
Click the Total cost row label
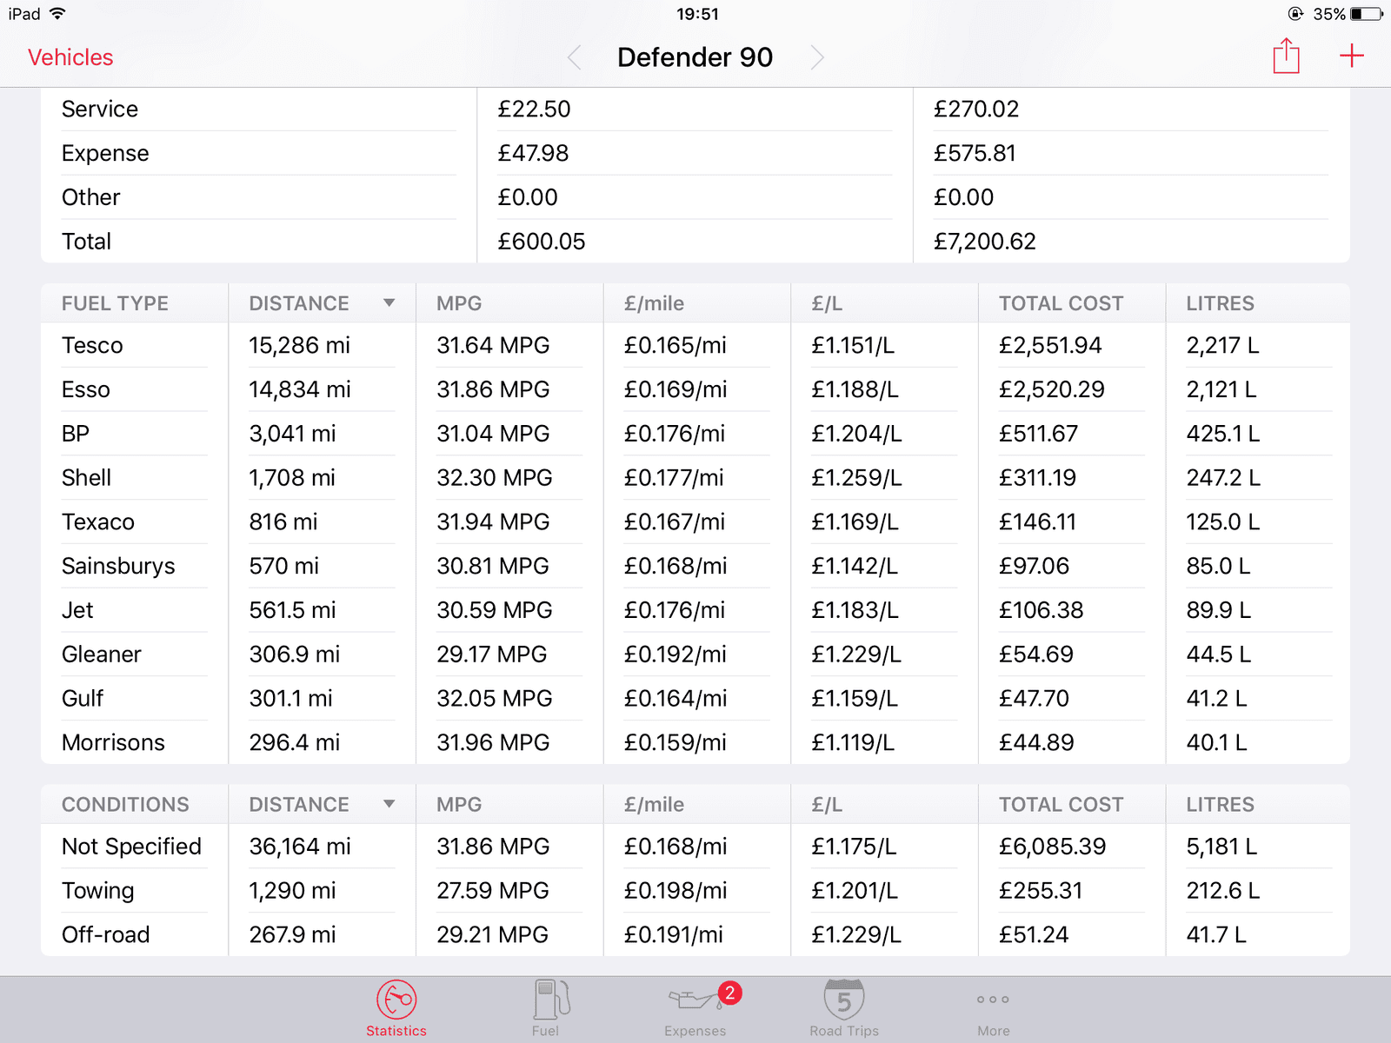pos(87,242)
